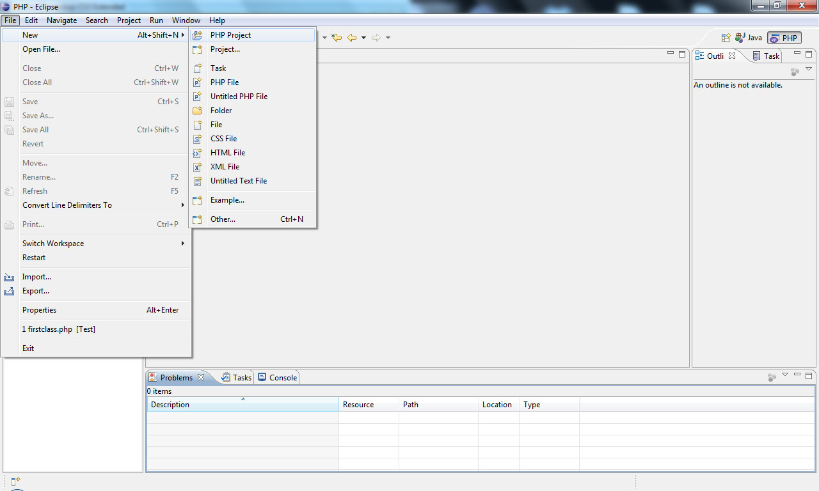
Task: Click the CSS File icon
Action: pos(198,139)
